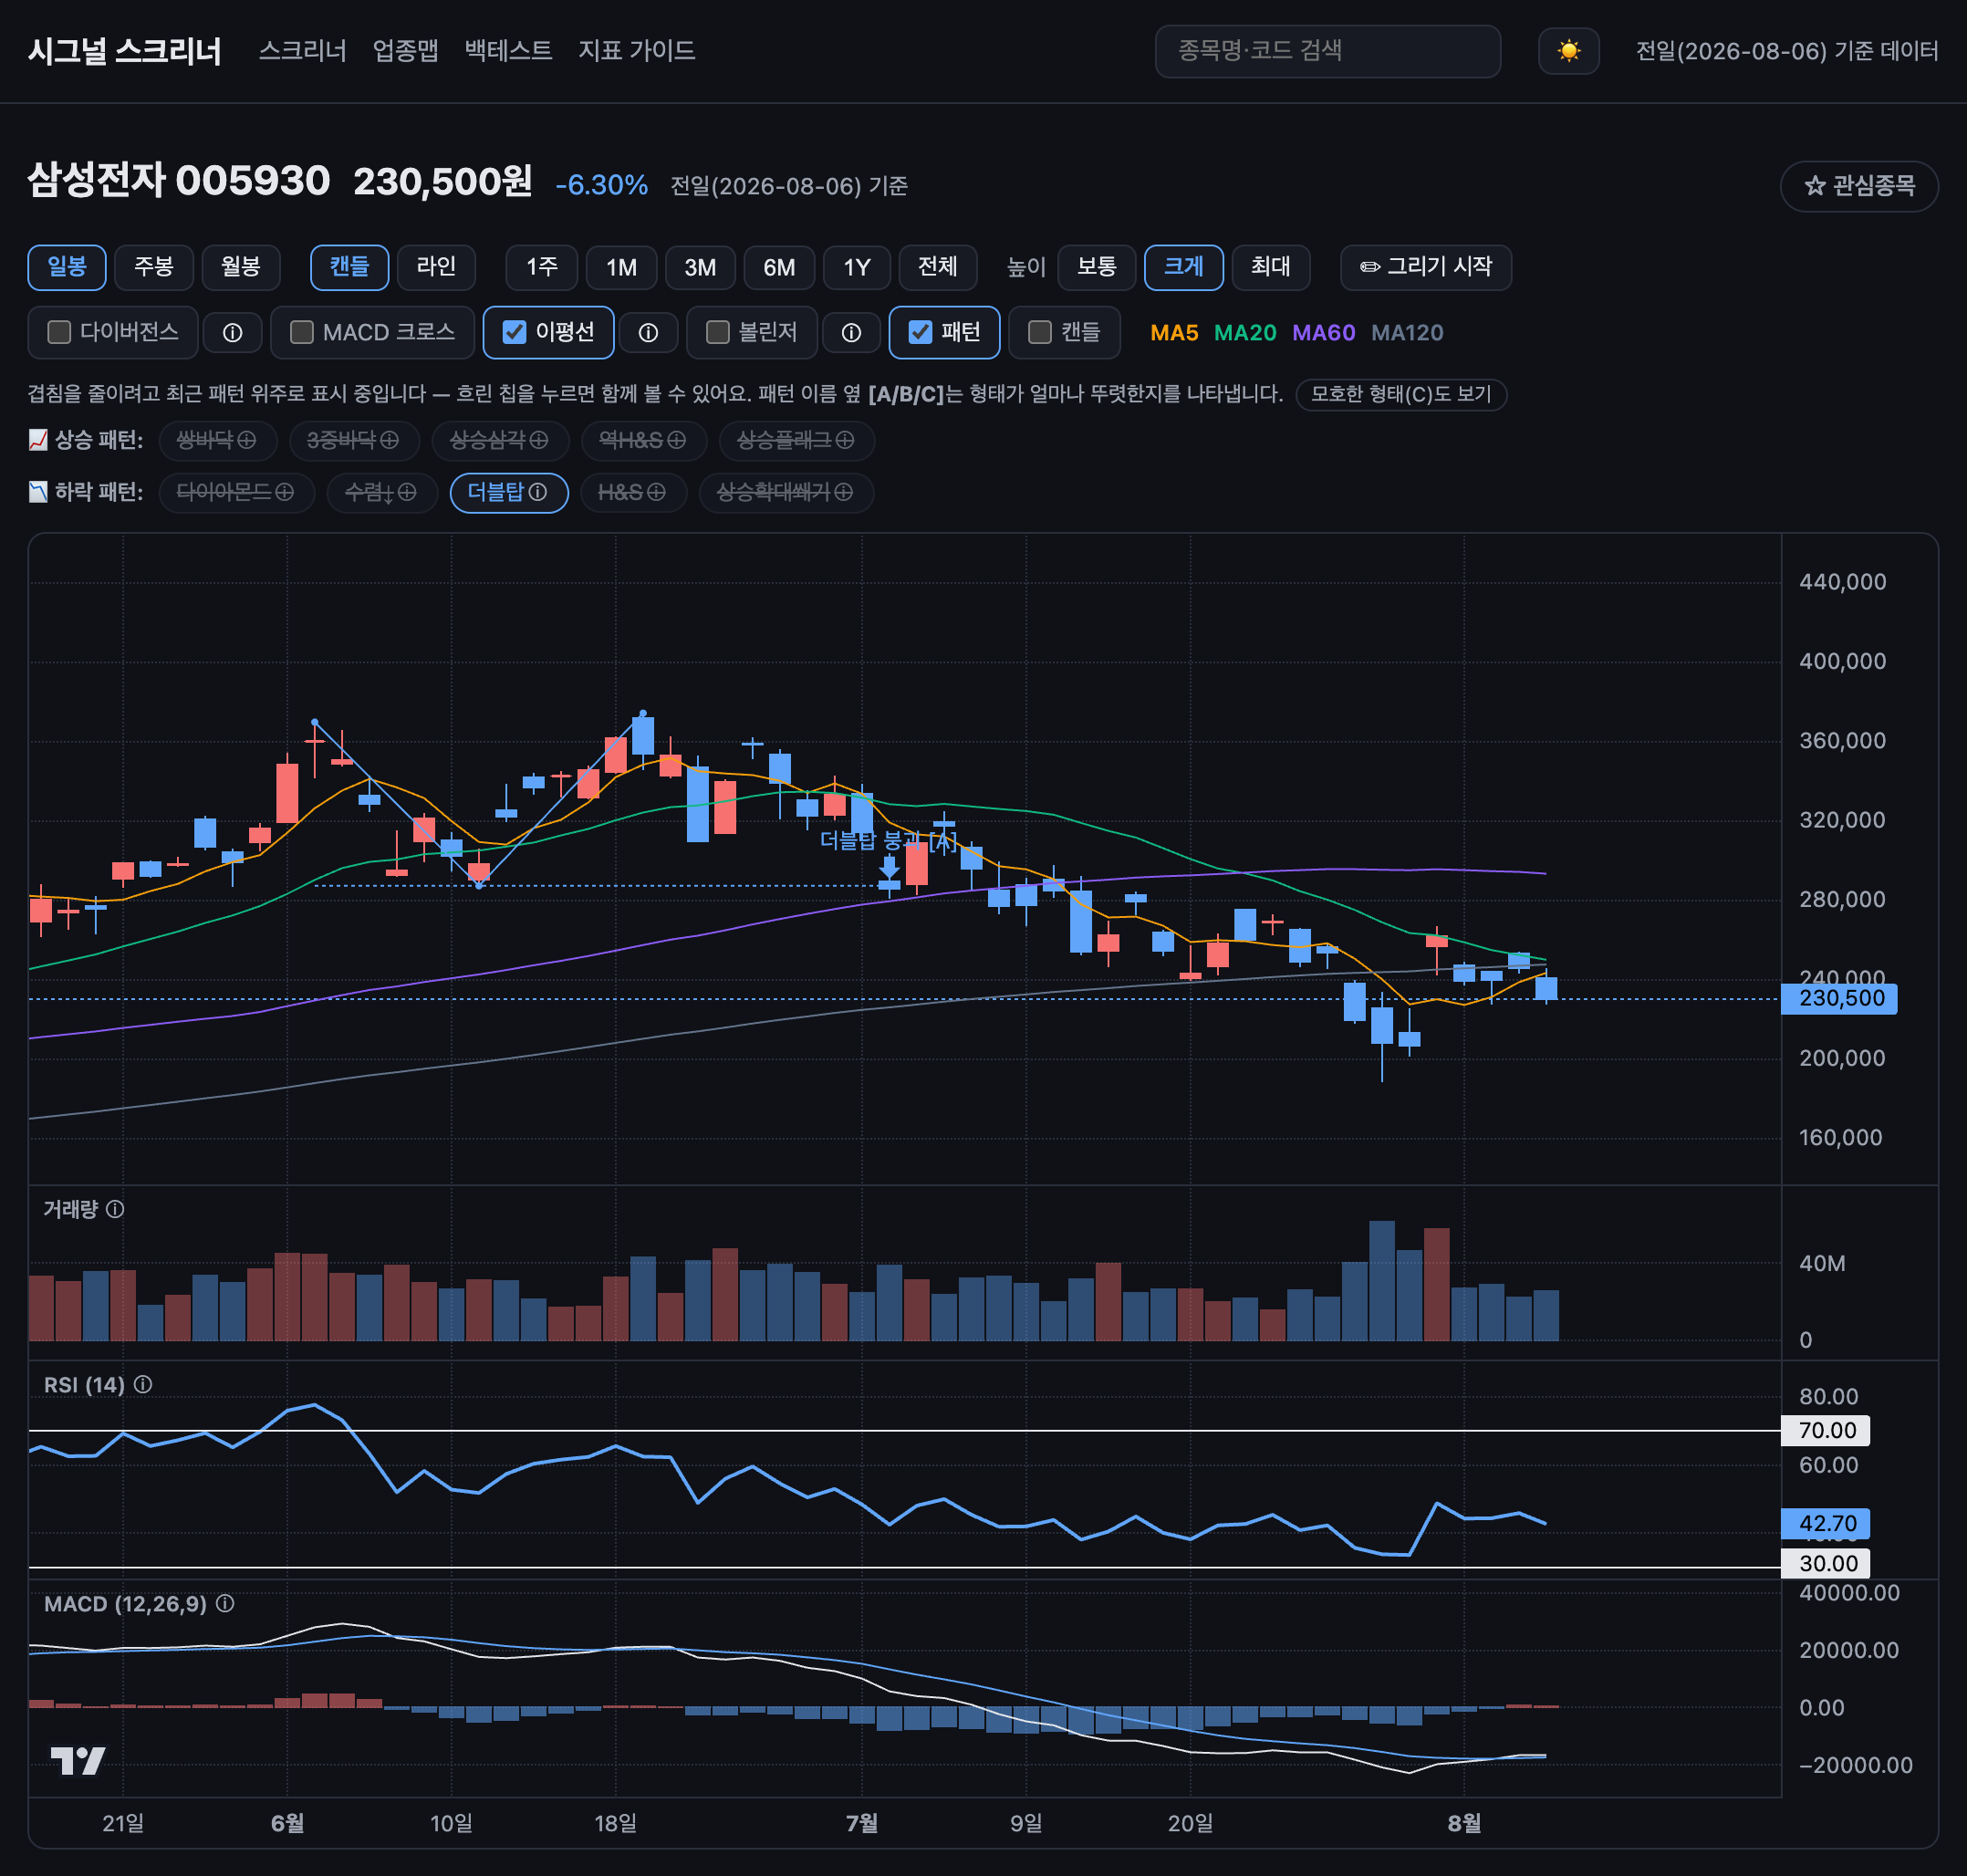Set range to 전체
Viewport: 1967px width, 1876px height.
pos(938,267)
